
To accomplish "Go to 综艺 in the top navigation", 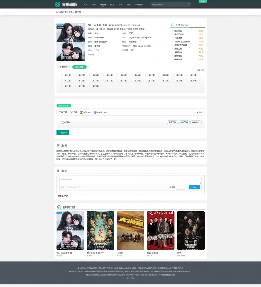I will pyautogui.click(x=112, y=4).
